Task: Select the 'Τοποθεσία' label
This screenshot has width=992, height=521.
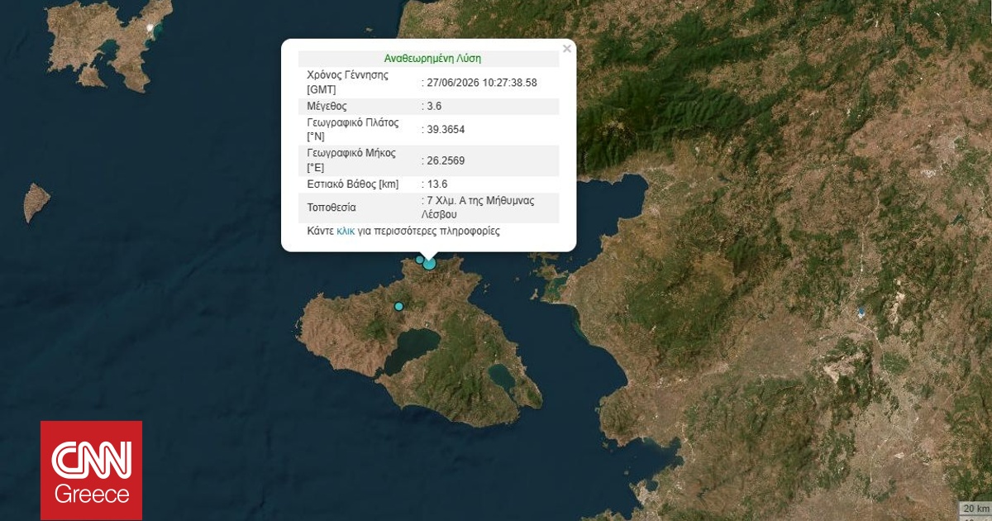Action: tap(331, 208)
